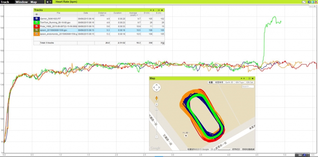Image resolution: width=318 pixels, height=157 pixels.
Task: Maximize the Tracks panel
Action: 159,10
